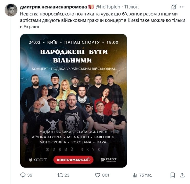Screen dimensions: 190x184
Task: Click the likes count 801
Action: pos(106,175)
